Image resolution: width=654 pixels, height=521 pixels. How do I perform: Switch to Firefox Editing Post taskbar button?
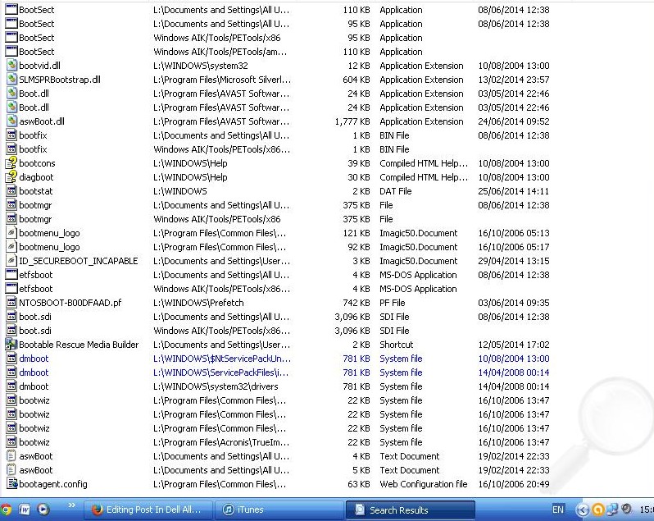(x=148, y=510)
